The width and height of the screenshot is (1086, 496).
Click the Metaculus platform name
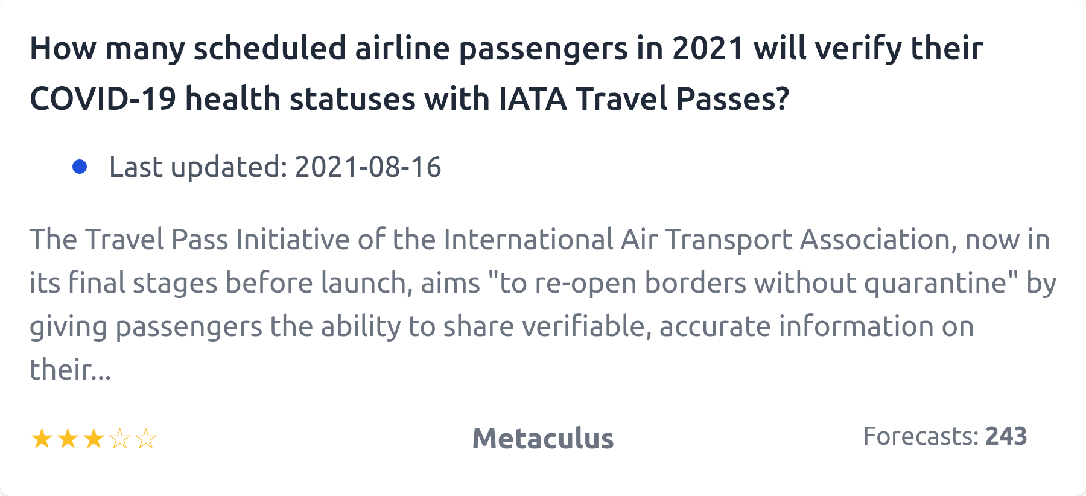pos(542,439)
